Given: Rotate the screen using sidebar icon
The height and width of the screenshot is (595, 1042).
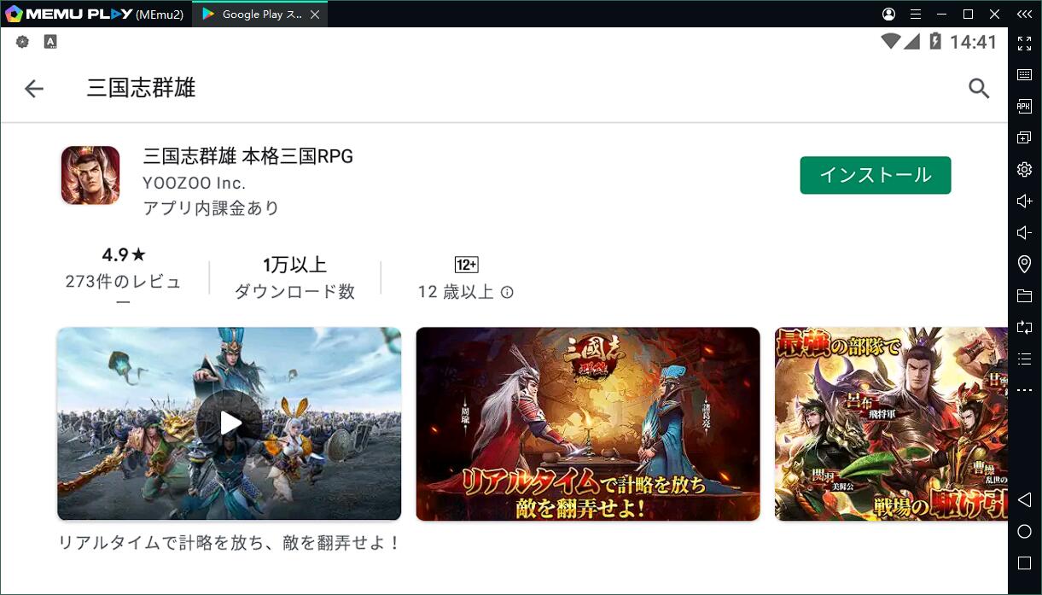Looking at the screenshot, I should click(x=1023, y=327).
